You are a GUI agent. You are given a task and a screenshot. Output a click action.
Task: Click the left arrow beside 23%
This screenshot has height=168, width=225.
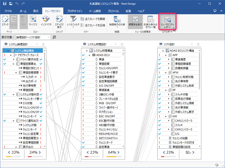[88, 152]
